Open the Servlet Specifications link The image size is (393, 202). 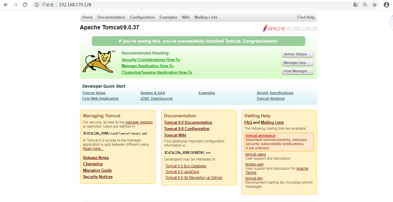point(275,93)
